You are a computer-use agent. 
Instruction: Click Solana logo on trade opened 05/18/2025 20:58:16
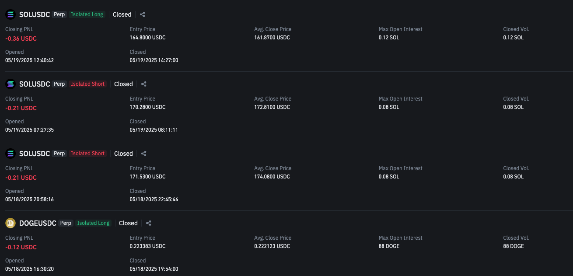(10, 154)
